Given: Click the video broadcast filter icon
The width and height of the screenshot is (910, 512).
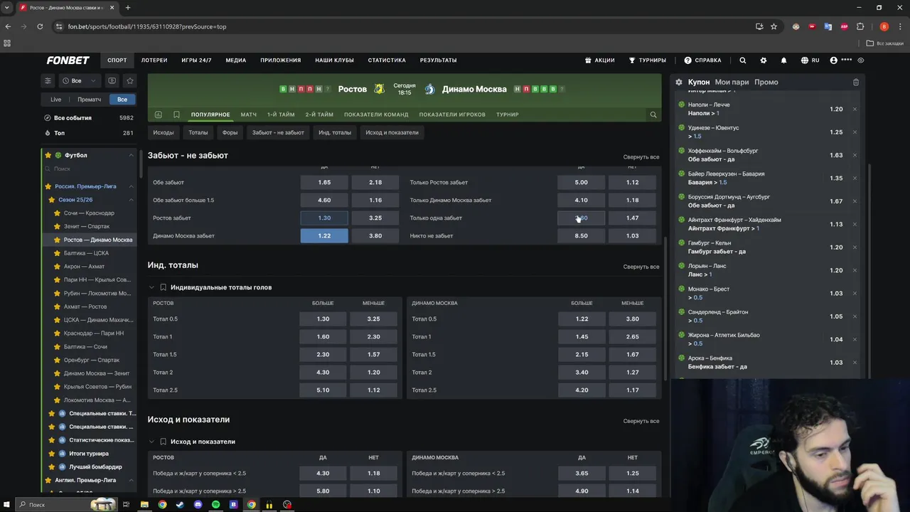Looking at the screenshot, I should (112, 80).
